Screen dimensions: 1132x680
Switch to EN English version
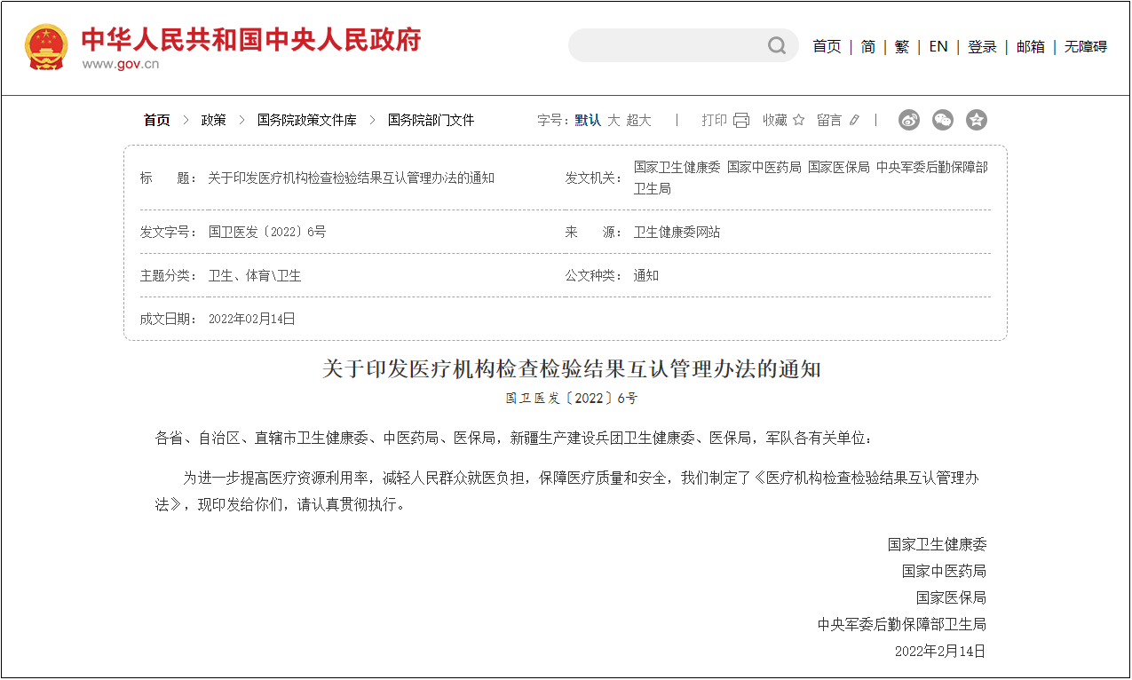(938, 47)
